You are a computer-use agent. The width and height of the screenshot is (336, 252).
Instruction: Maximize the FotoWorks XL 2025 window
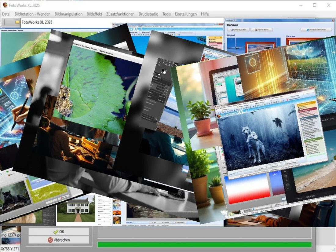(x=315, y=5)
